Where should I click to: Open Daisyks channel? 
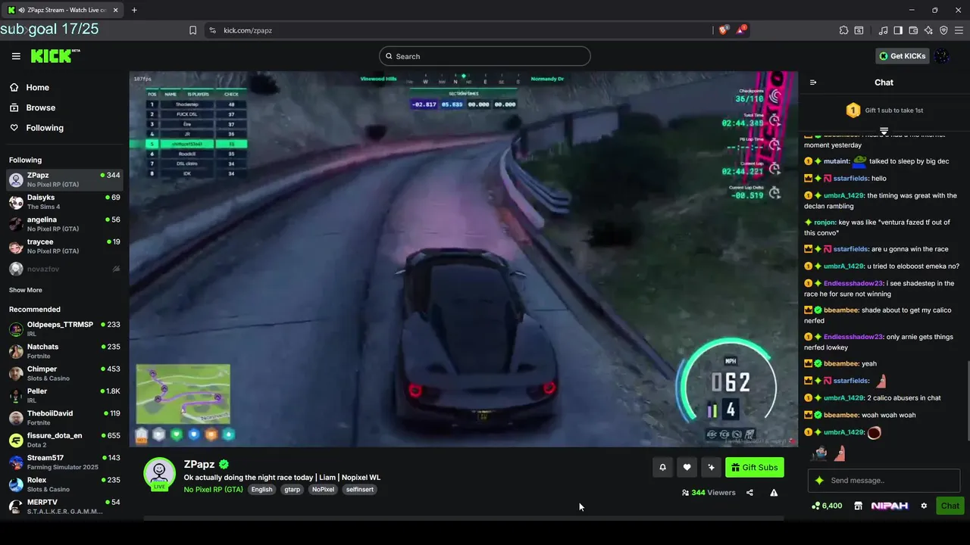[64, 202]
